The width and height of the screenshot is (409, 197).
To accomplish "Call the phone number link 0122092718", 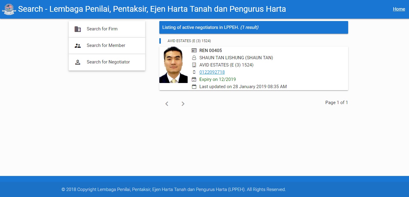I will tap(212, 72).
